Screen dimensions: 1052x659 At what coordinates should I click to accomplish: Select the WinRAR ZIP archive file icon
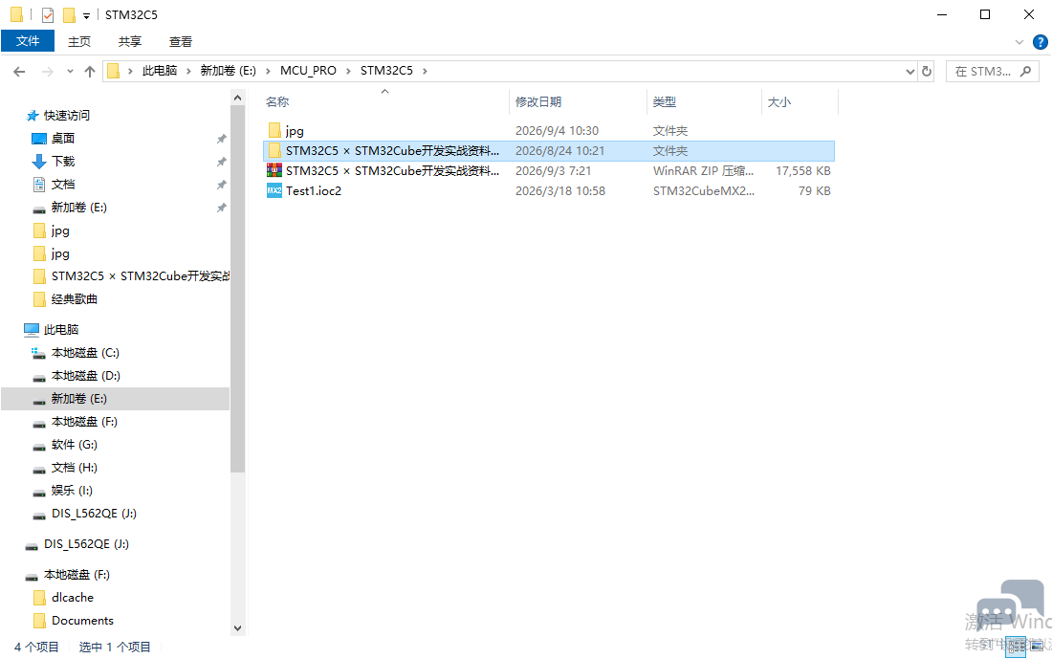pos(274,170)
